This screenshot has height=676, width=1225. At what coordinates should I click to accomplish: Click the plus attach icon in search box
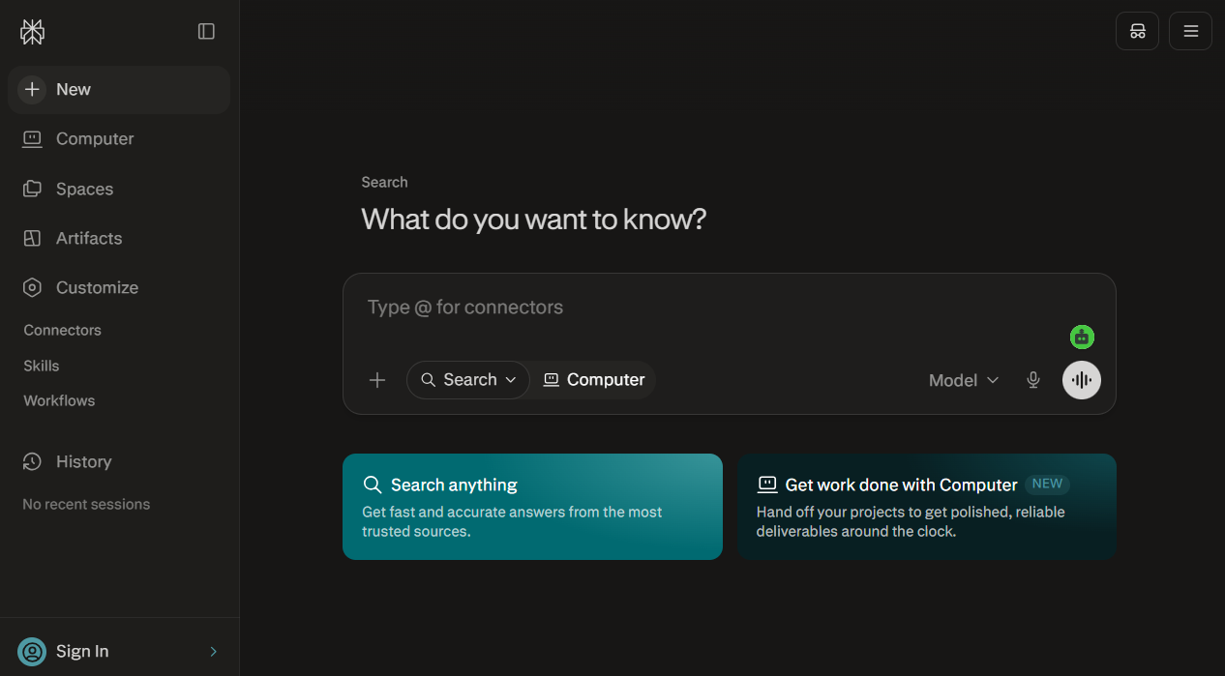coord(377,380)
